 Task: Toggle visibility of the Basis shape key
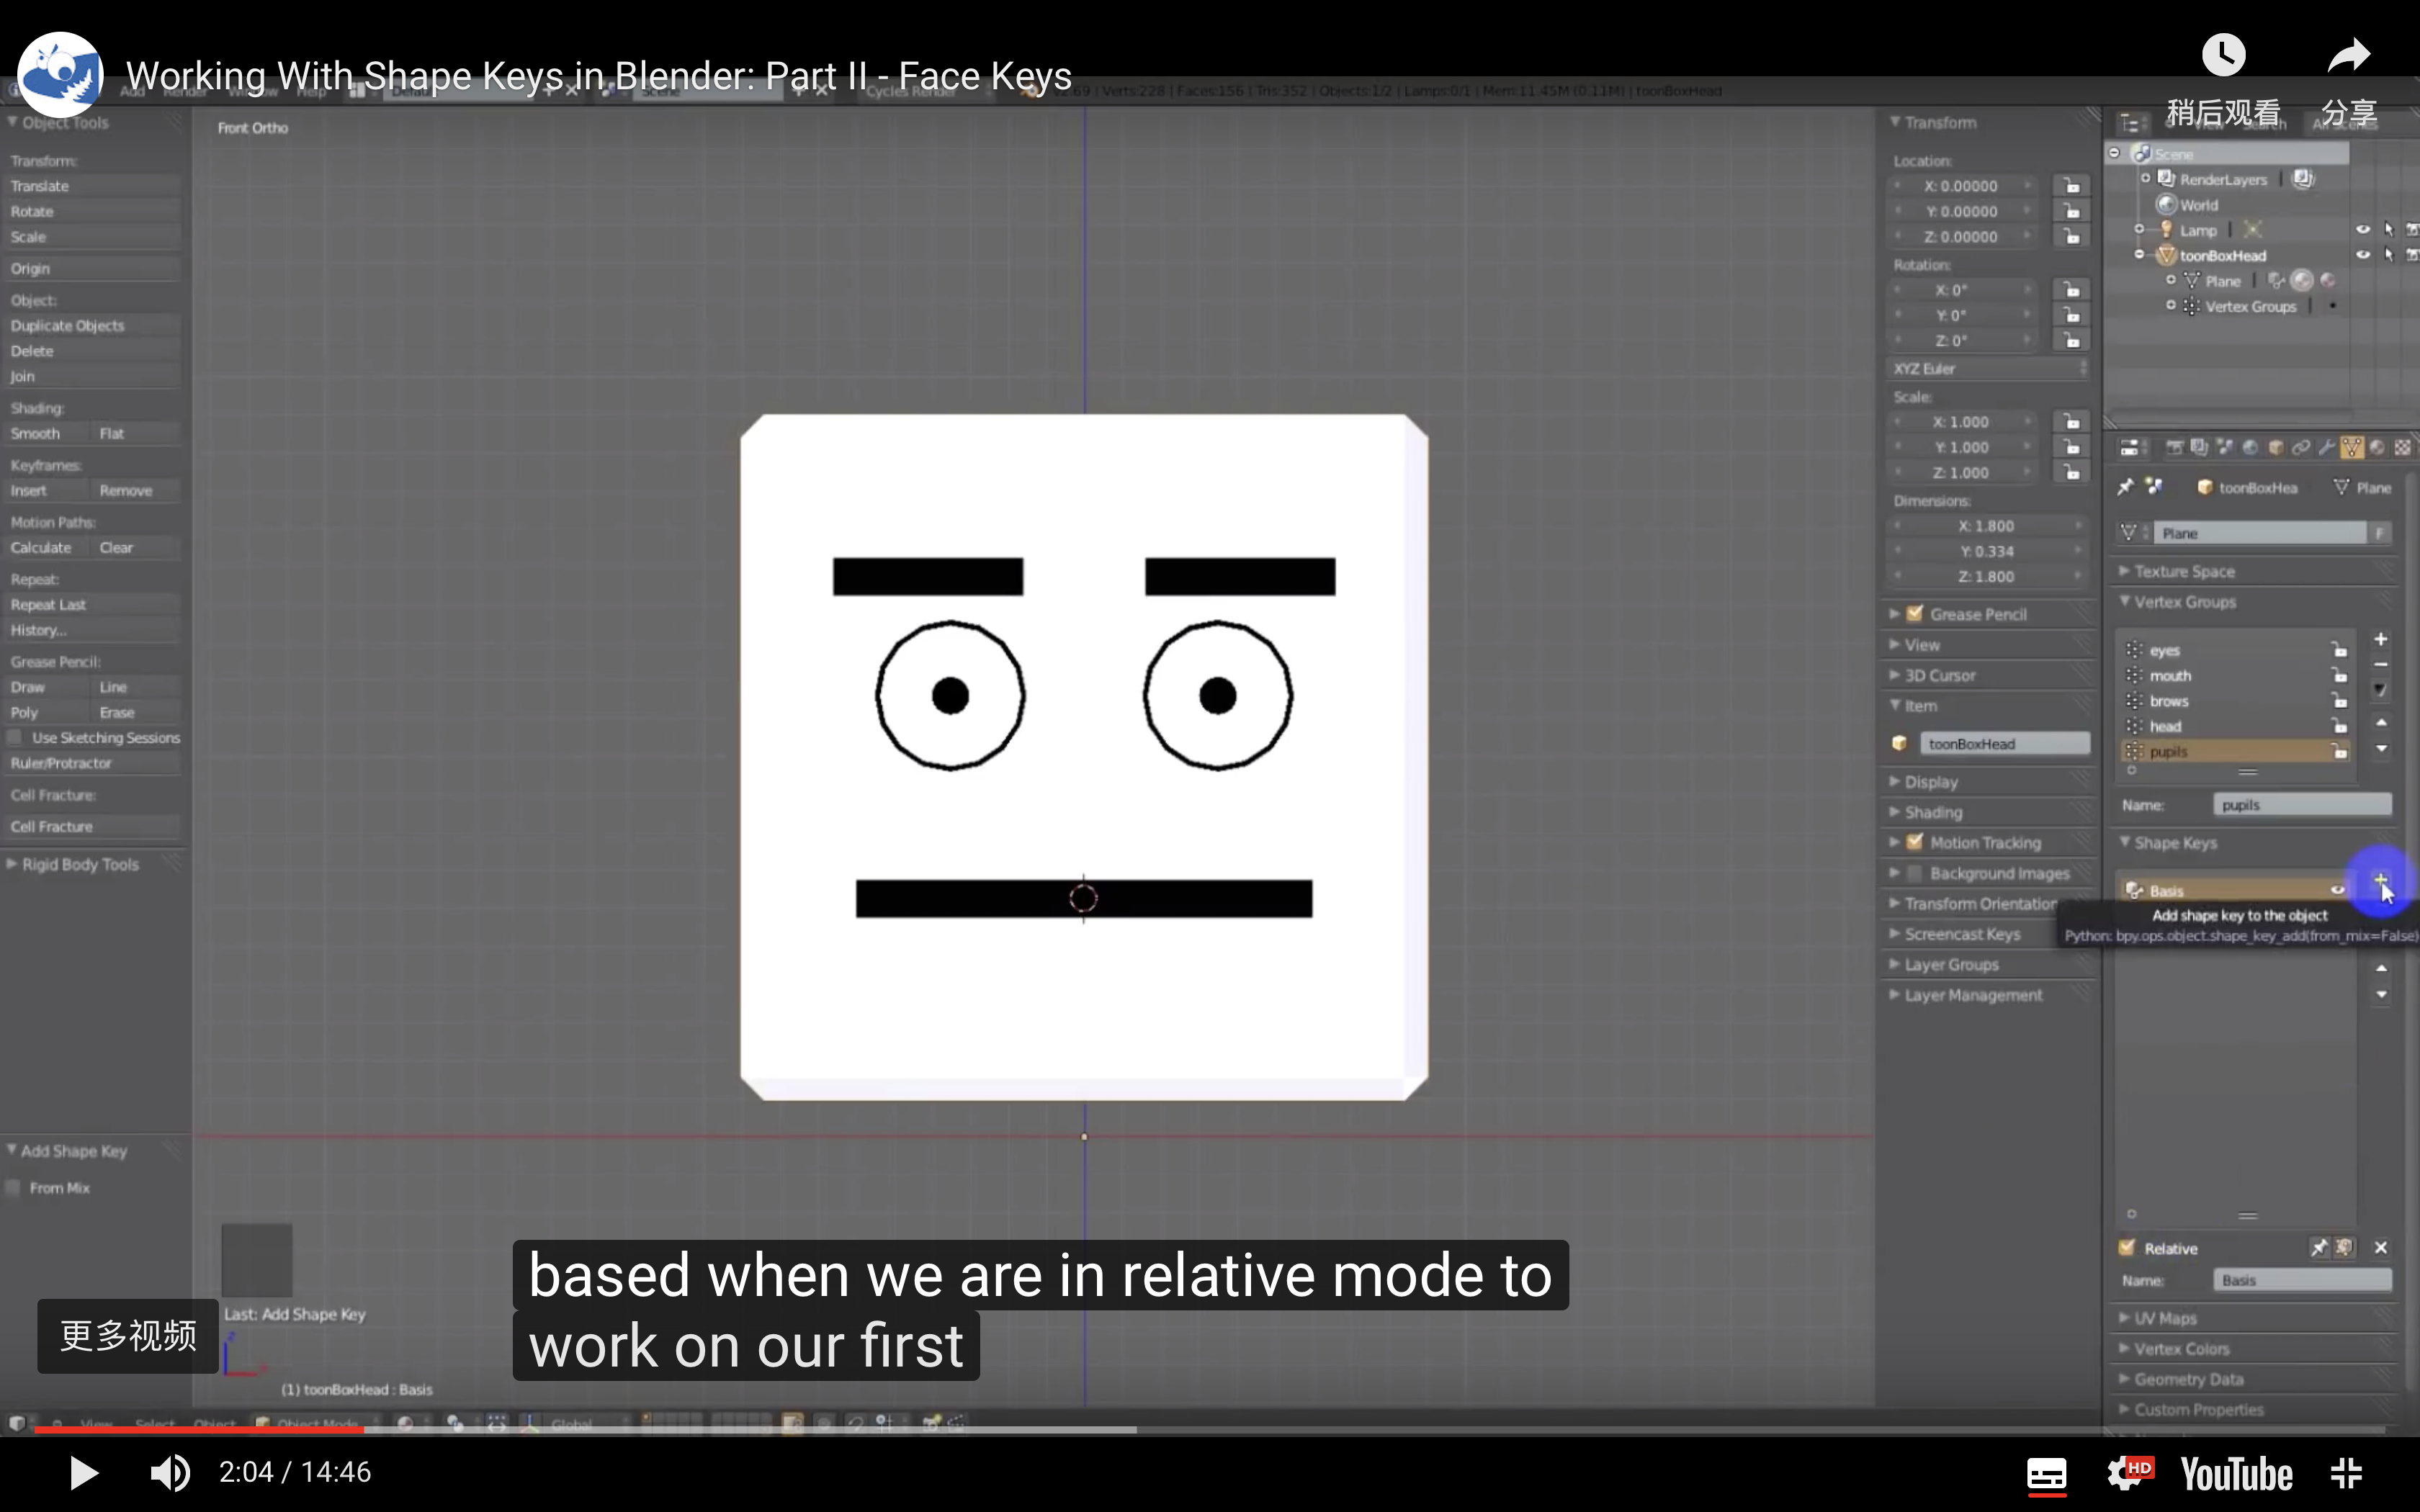2338,890
